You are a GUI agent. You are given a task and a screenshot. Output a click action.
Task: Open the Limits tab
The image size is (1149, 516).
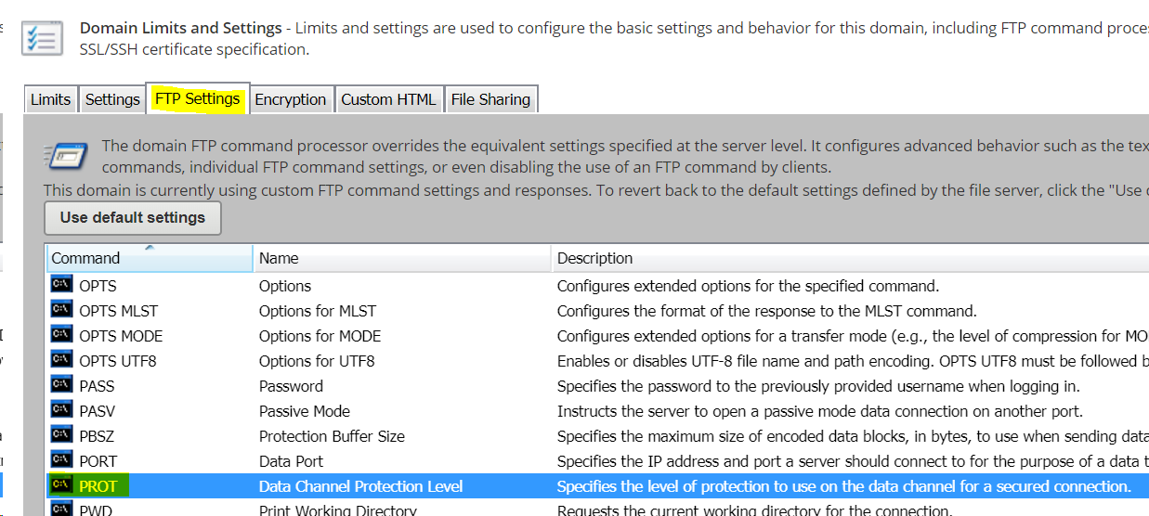pyautogui.click(x=50, y=99)
